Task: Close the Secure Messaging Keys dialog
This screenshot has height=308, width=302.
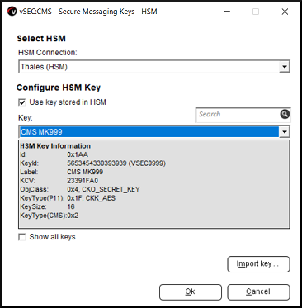Action: pos(285,12)
